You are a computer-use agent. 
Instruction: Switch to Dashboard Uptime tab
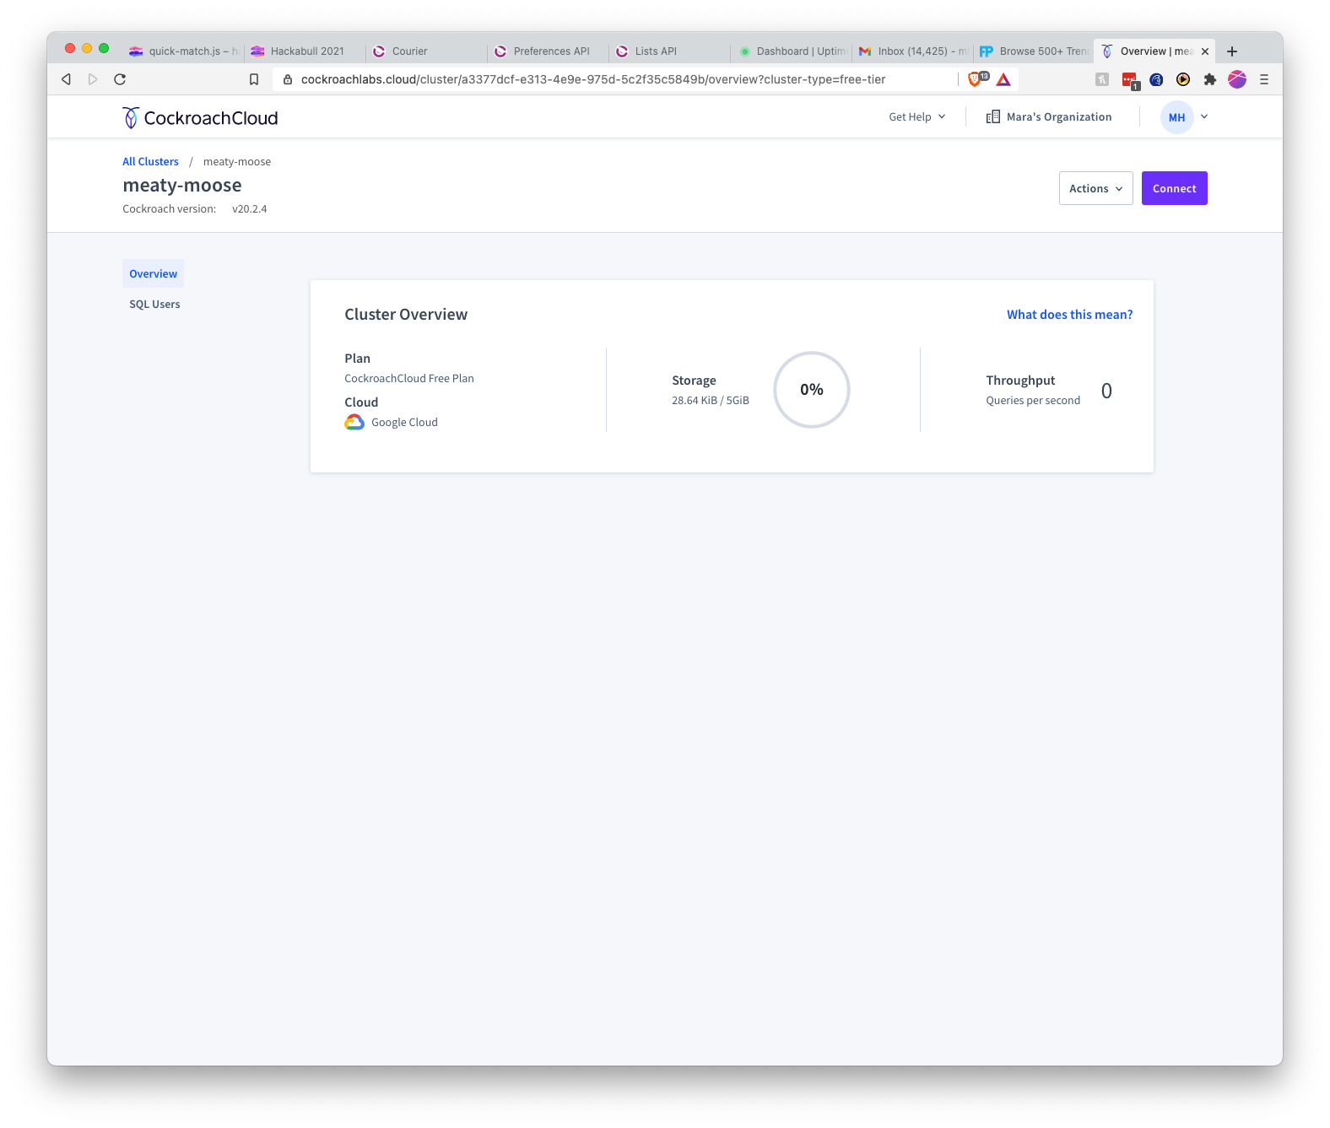pos(791,51)
